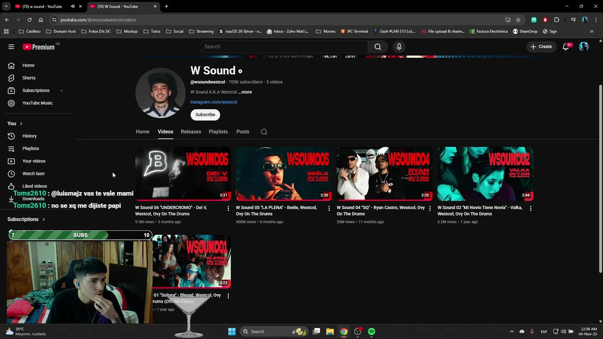Image resolution: width=603 pixels, height=339 pixels.
Task: Open the notifications bell
Action: click(566, 47)
